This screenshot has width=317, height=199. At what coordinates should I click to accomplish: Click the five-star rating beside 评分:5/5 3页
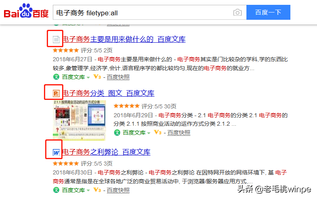point(65,163)
